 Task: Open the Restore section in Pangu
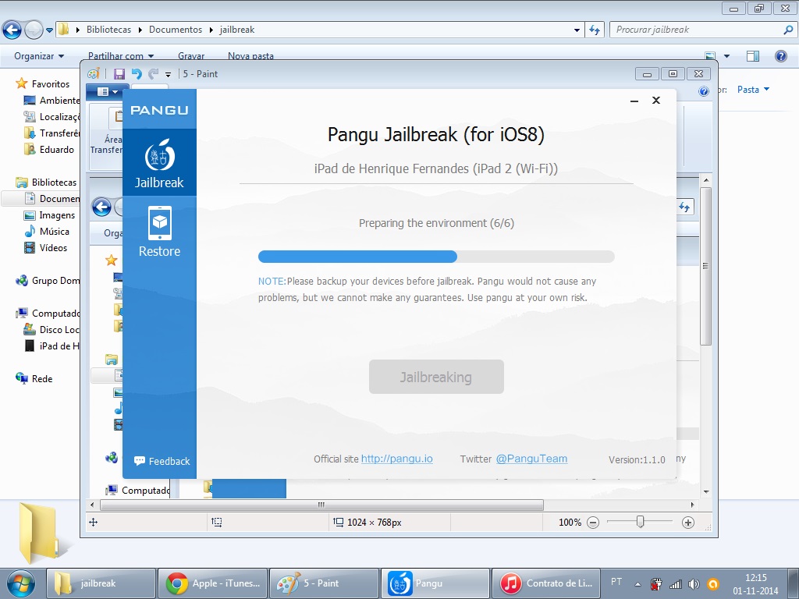(x=159, y=231)
